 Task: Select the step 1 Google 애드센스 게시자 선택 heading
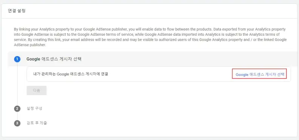point(54,59)
